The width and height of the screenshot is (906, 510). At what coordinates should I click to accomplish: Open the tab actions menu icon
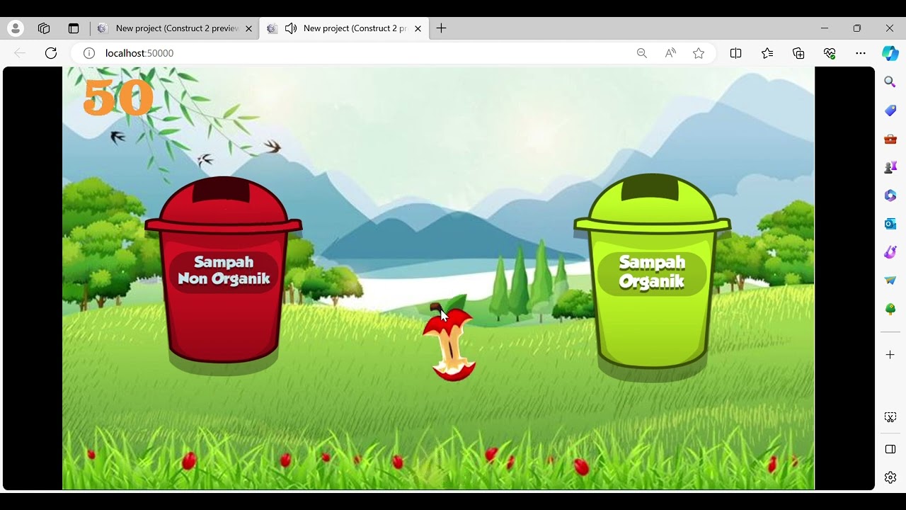point(74,28)
